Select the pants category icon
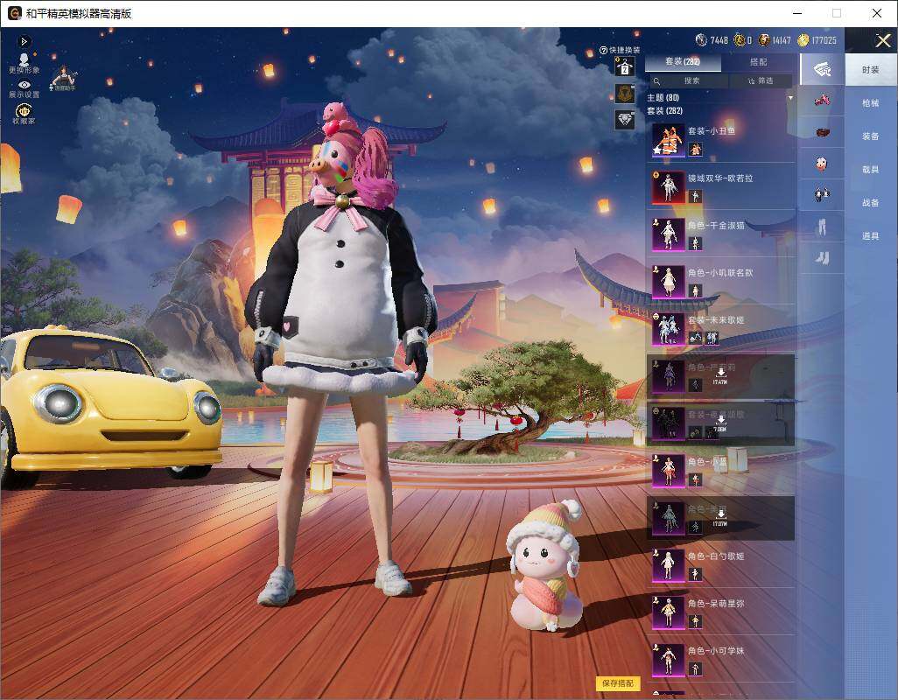The height and width of the screenshot is (700, 898). tap(822, 227)
